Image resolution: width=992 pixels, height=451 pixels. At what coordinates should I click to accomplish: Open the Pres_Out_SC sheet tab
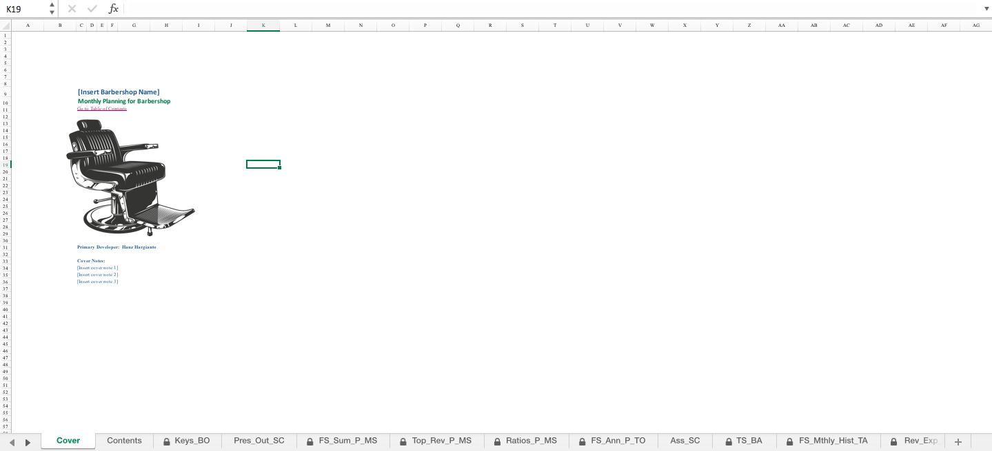point(259,441)
